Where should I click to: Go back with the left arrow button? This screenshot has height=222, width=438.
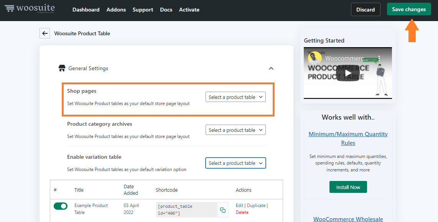pyautogui.click(x=45, y=33)
